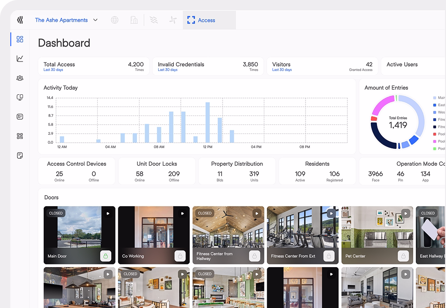Play the Main Door camera feed
446x308 pixels.
(108, 213)
